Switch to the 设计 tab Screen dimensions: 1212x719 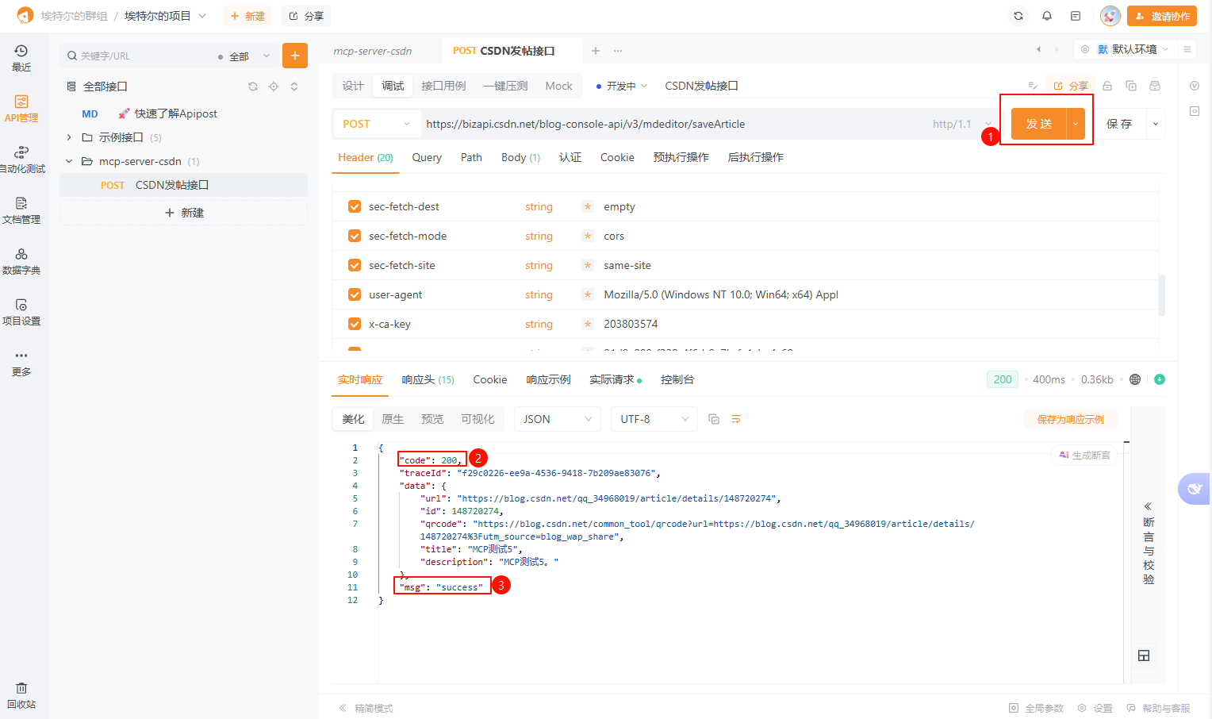pyautogui.click(x=353, y=86)
